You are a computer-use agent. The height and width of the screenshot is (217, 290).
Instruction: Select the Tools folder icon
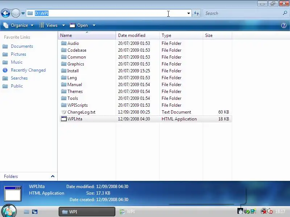click(64, 98)
